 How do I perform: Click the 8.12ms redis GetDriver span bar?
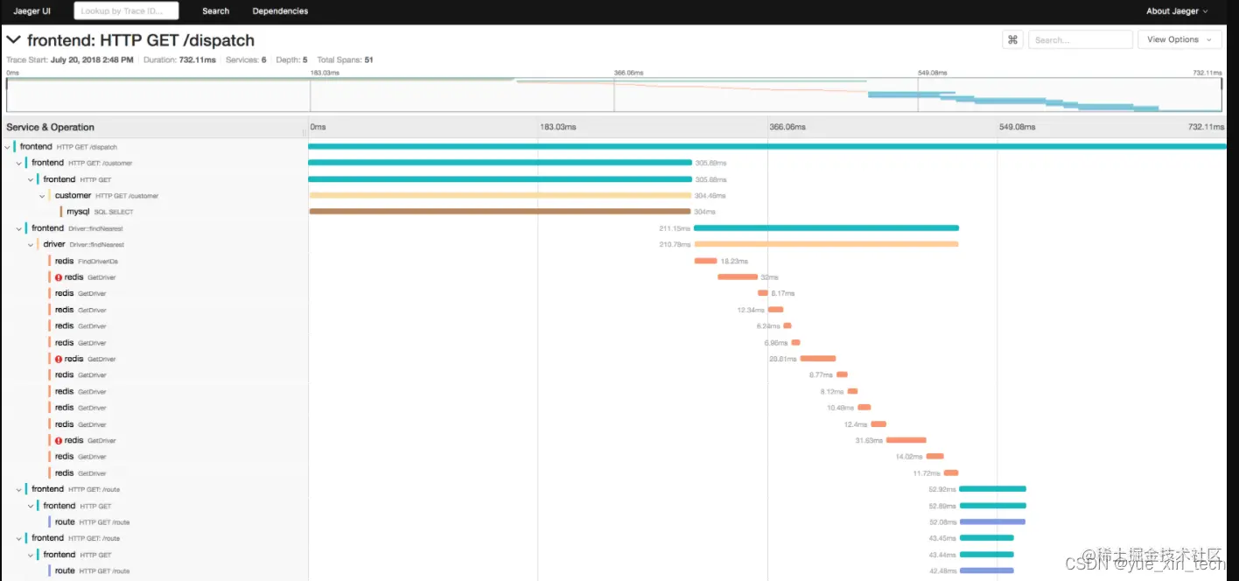pyautogui.click(x=852, y=391)
